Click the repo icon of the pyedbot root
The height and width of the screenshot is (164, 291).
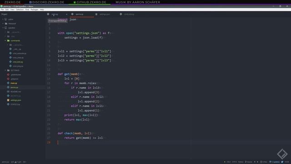click(x=6, y=28)
